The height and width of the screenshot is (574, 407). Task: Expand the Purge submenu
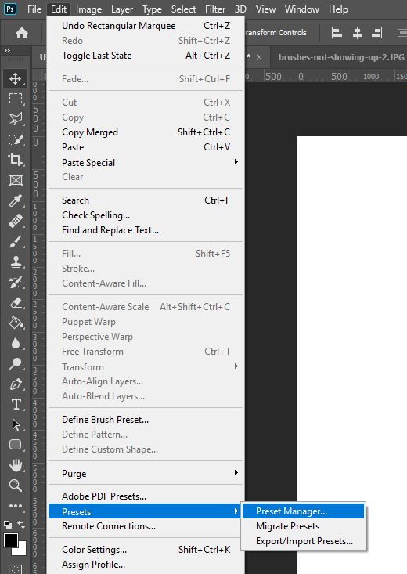146,473
